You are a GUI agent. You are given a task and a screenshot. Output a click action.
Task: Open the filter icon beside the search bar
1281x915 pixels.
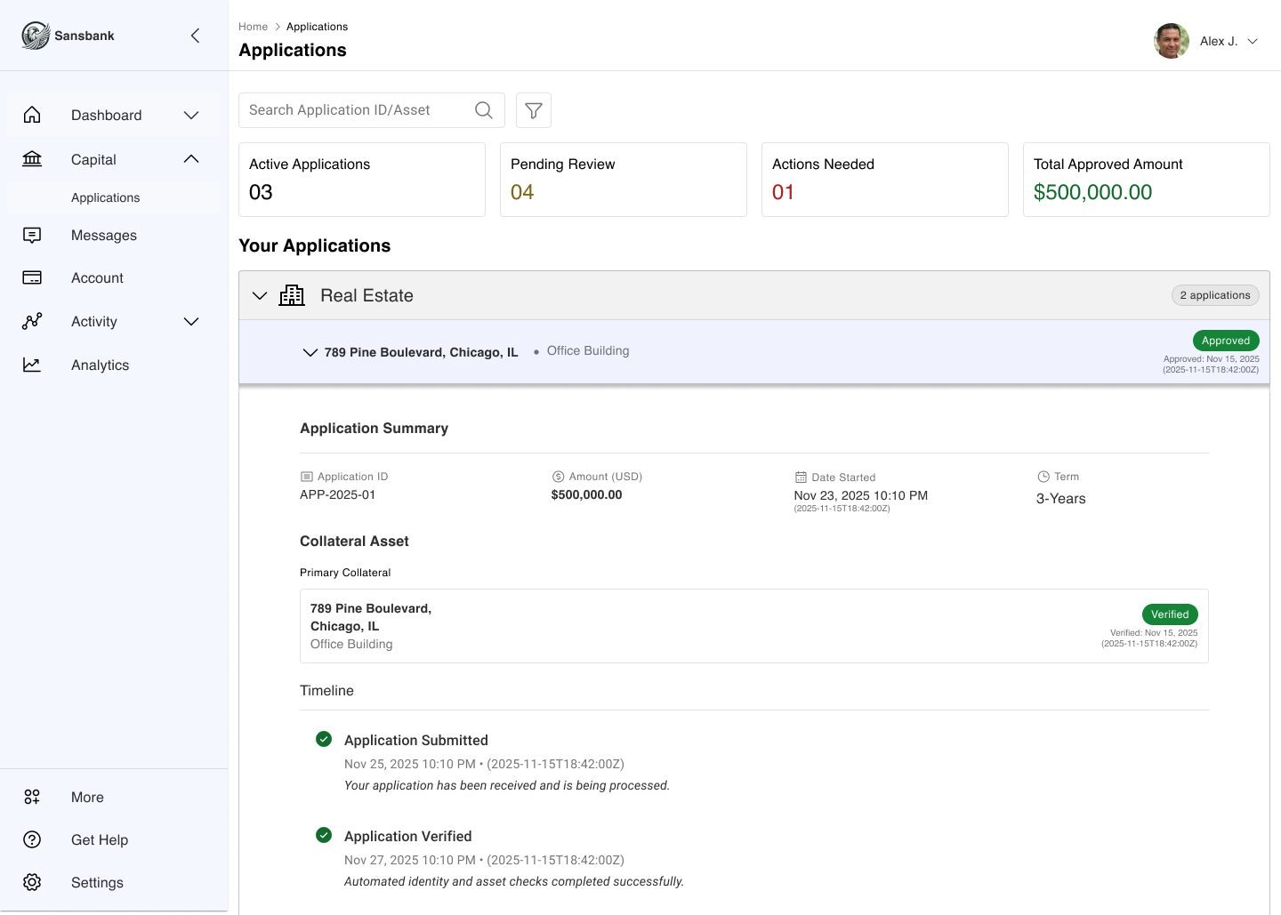click(x=533, y=110)
